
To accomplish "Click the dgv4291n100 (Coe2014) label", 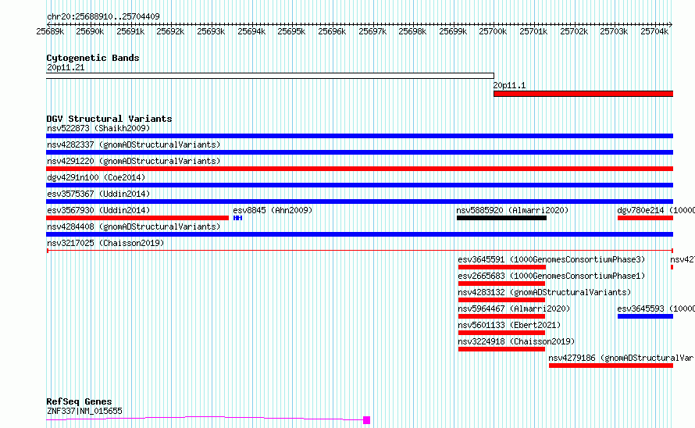I will [96, 177].
